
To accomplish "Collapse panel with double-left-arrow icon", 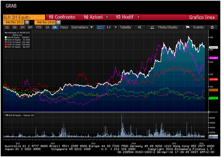I will tap(140, 27).
